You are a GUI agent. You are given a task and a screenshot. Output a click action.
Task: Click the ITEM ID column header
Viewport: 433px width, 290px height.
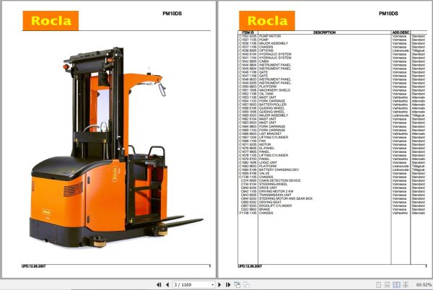pos(248,32)
